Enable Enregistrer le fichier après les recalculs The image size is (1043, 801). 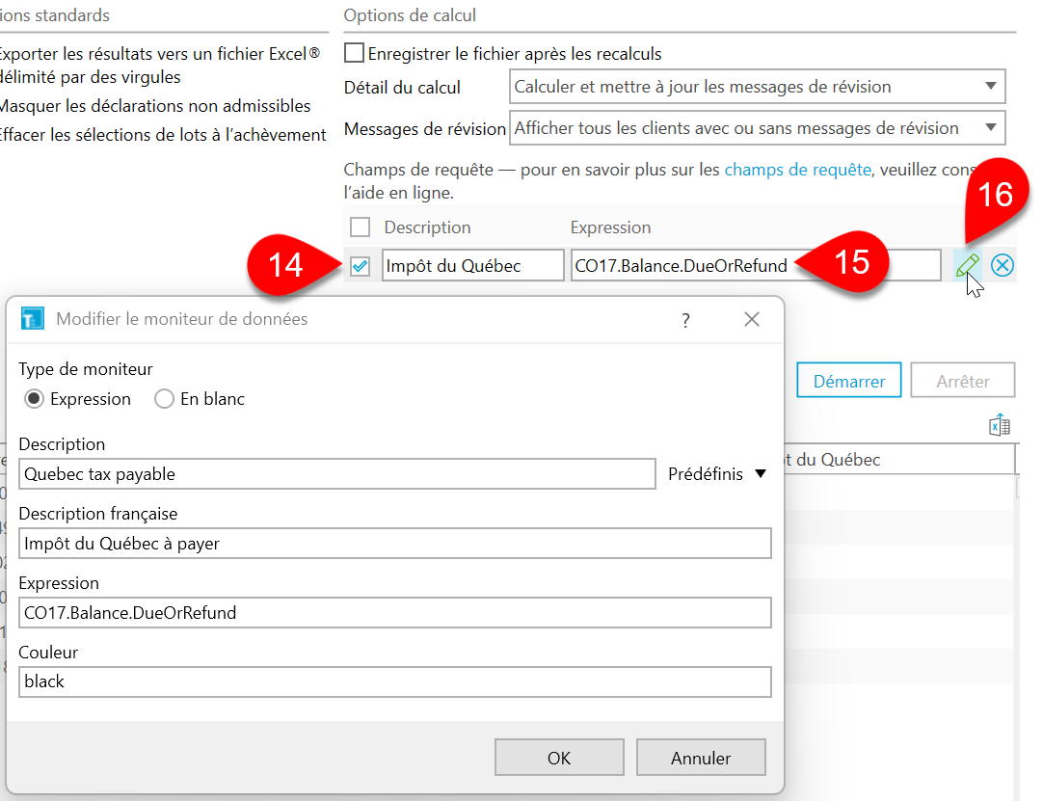pos(355,53)
